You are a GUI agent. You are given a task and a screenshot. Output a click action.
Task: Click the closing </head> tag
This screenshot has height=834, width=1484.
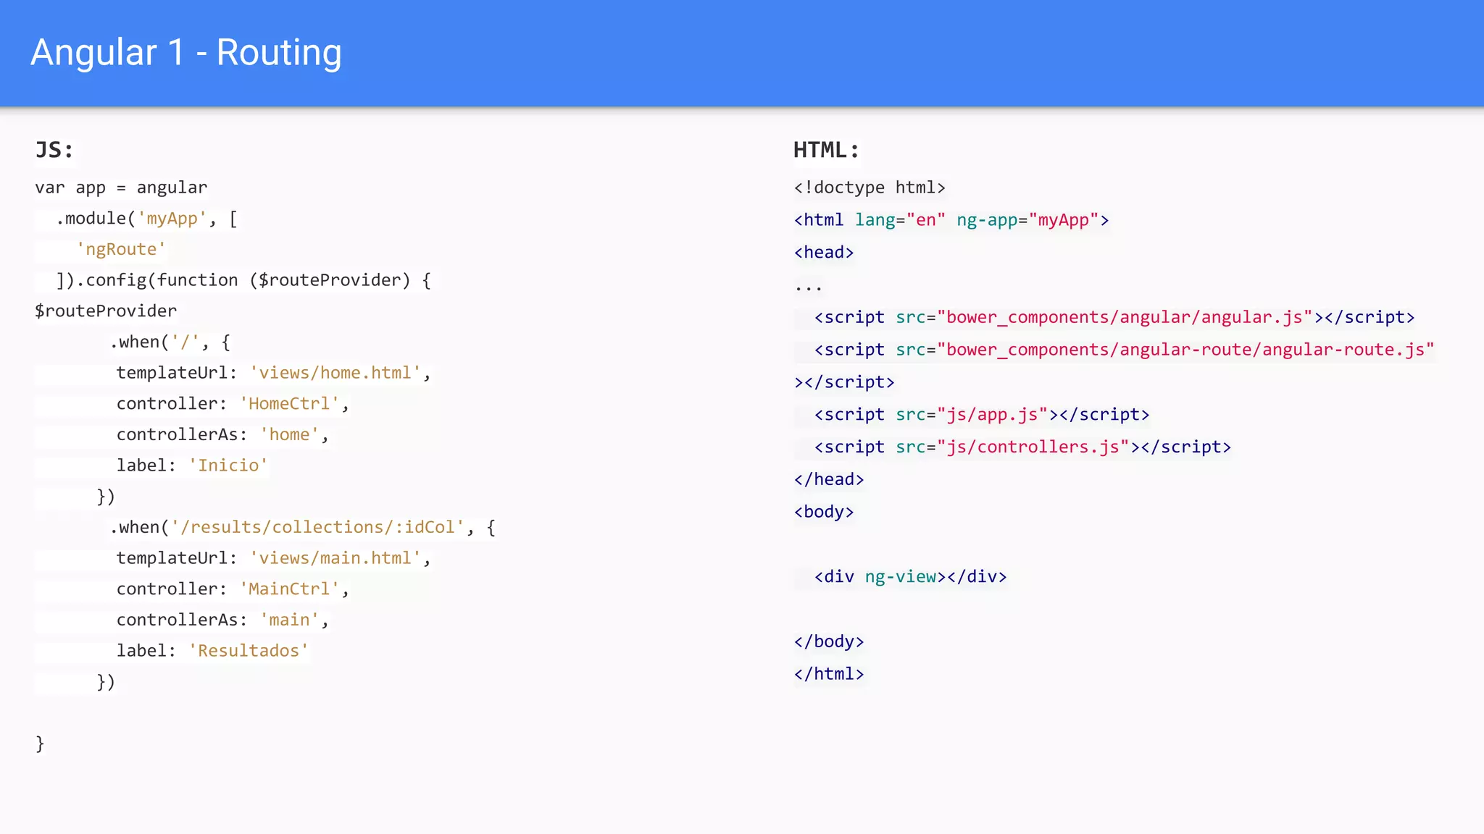(x=829, y=479)
